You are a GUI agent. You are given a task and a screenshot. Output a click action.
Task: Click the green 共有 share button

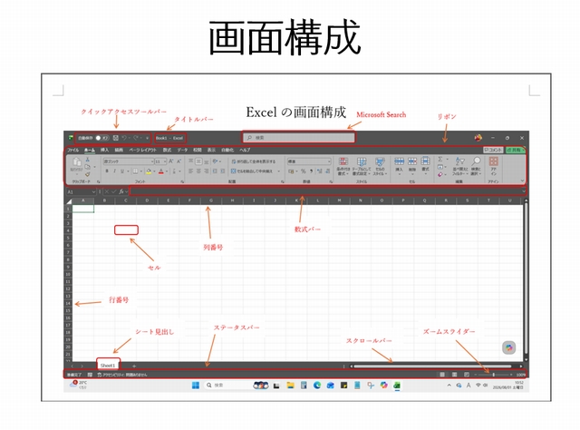pos(516,150)
